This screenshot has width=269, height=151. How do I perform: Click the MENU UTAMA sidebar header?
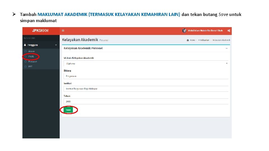click(29, 38)
